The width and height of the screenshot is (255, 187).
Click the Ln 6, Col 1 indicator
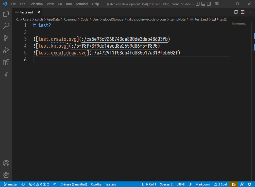[149, 184]
